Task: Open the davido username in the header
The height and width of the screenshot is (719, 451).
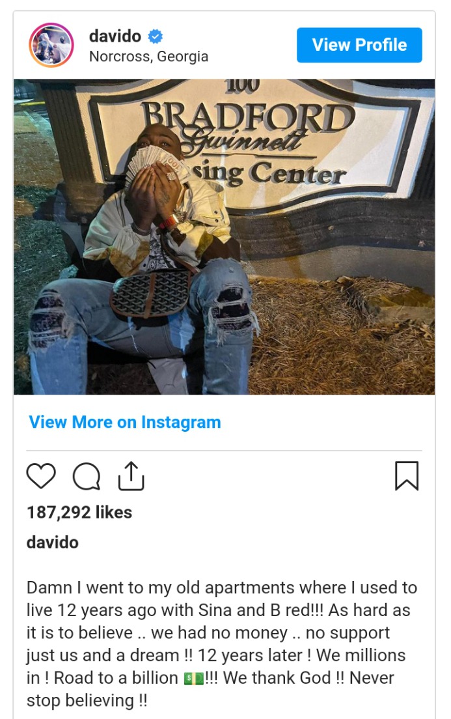Action: click(x=115, y=36)
